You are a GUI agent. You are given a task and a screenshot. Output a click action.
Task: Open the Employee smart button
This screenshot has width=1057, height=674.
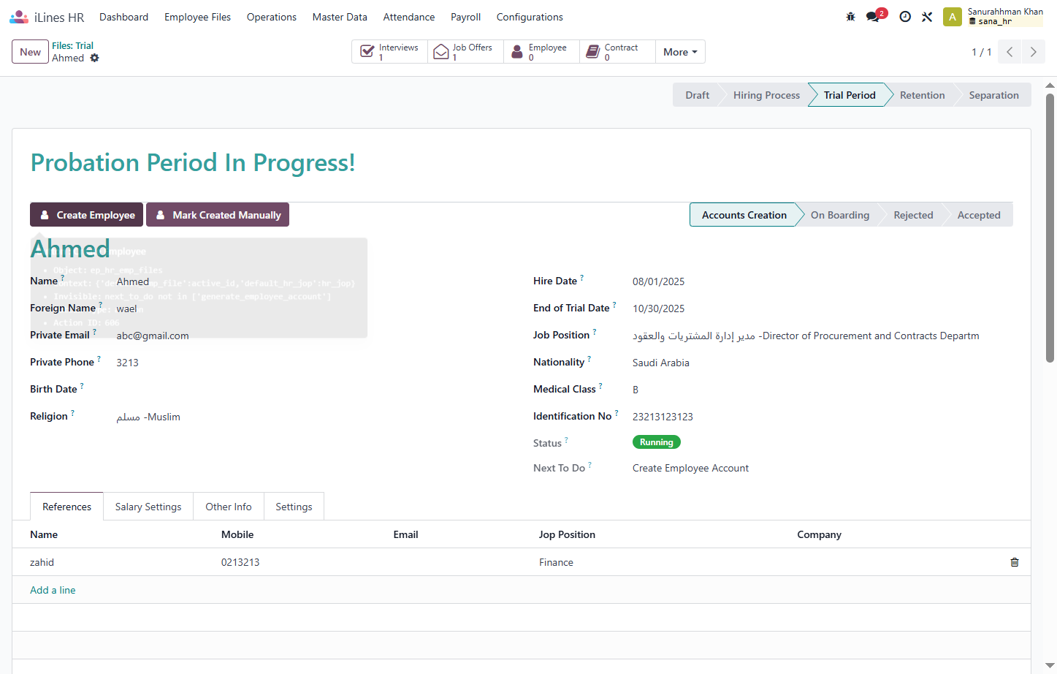tap(541, 52)
